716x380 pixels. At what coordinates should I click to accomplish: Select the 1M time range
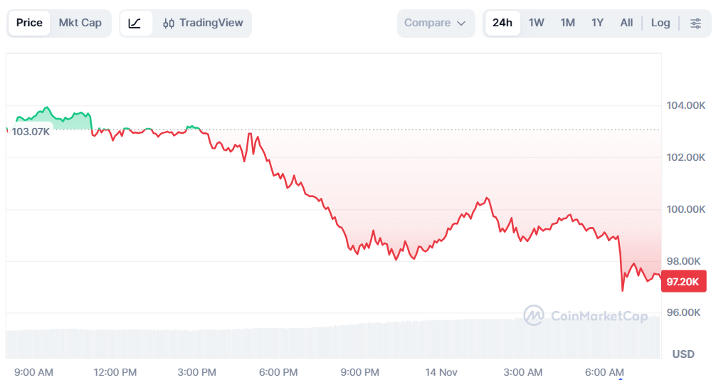tap(567, 23)
